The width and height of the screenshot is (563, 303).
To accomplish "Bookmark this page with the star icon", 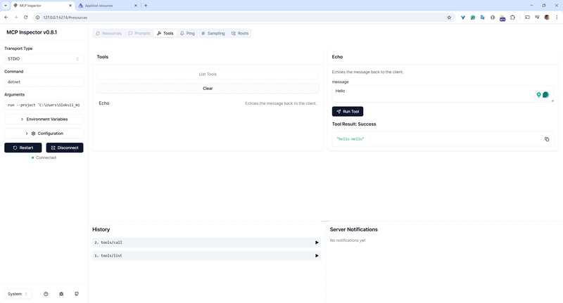I will pyautogui.click(x=449, y=17).
